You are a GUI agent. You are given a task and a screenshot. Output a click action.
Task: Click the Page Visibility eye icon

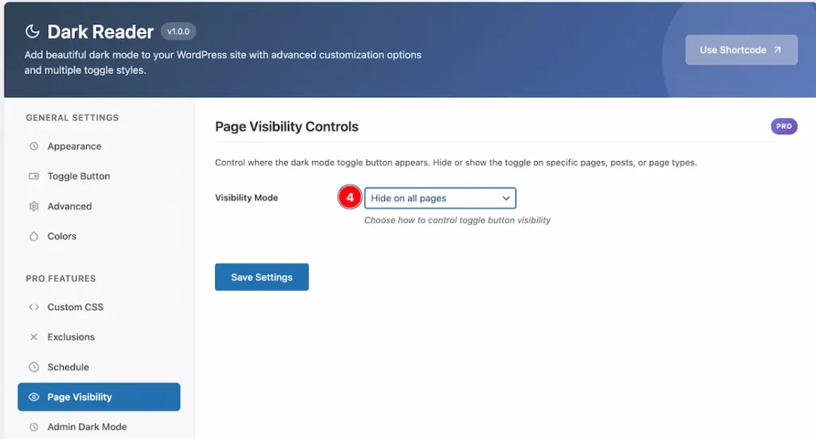[33, 397]
